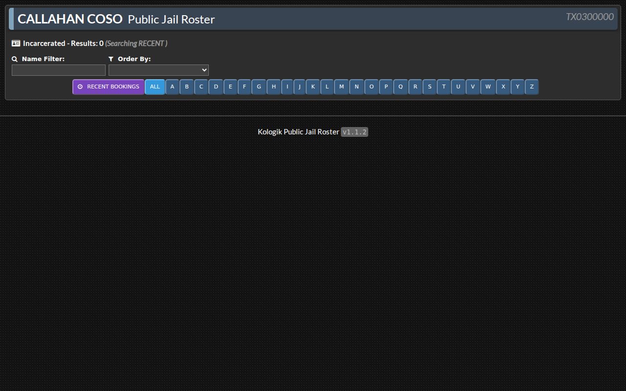Focus the Name Filter input field
This screenshot has height=391, width=626.
(x=59, y=70)
